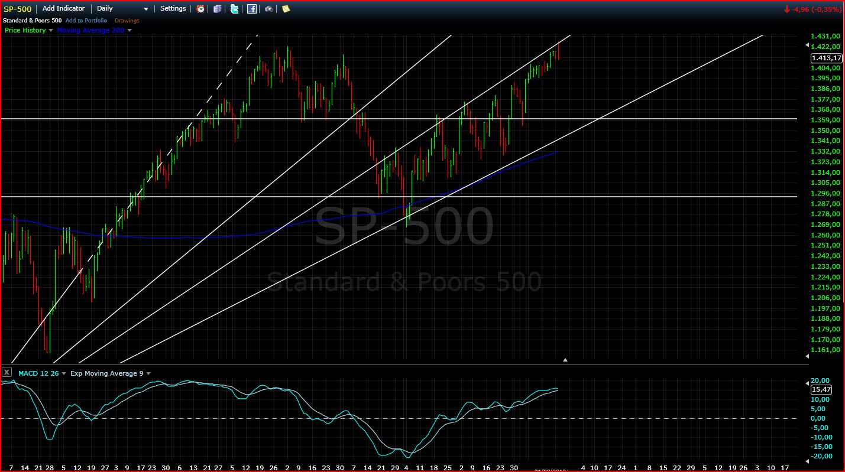Expand the MACD 12 26 options arrow
Image resolution: width=845 pixels, height=472 pixels.
tap(64, 373)
